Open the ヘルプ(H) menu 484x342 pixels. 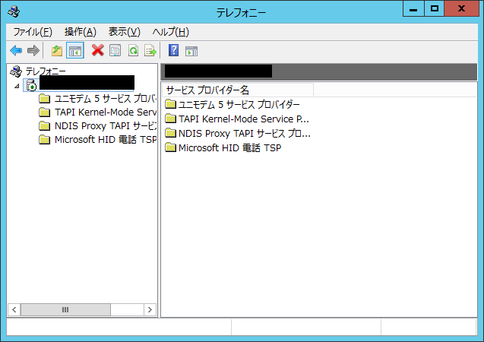coord(171,32)
